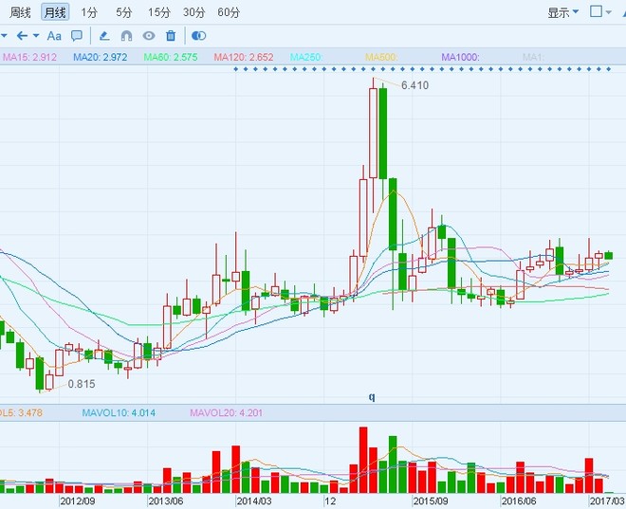Click the 2012/09 date axis label
626x509 pixels.
[x=78, y=501]
